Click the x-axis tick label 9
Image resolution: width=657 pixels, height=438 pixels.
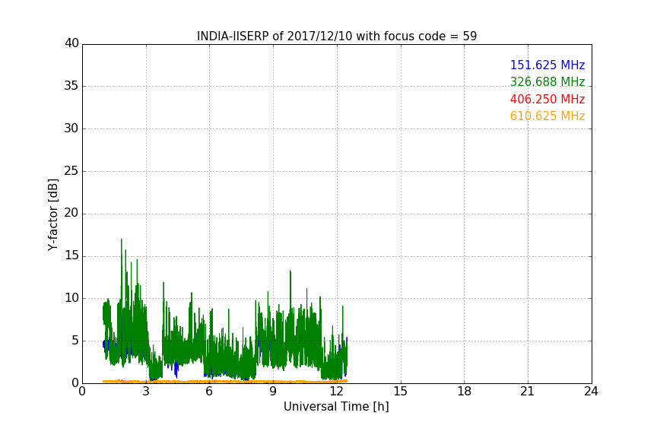point(273,392)
